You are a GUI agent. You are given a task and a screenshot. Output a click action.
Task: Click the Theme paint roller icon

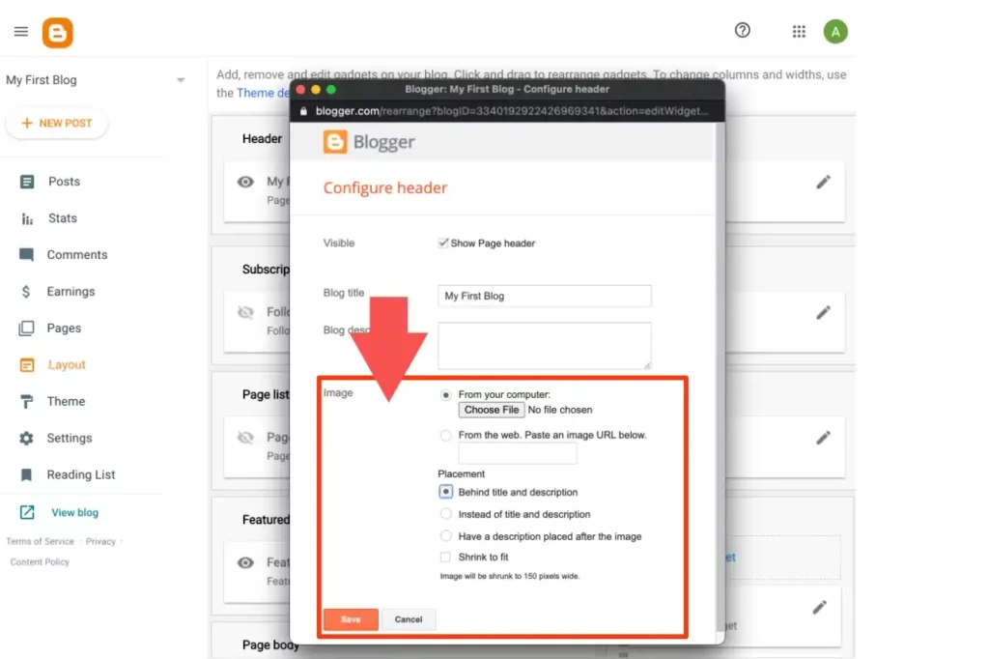(26, 401)
